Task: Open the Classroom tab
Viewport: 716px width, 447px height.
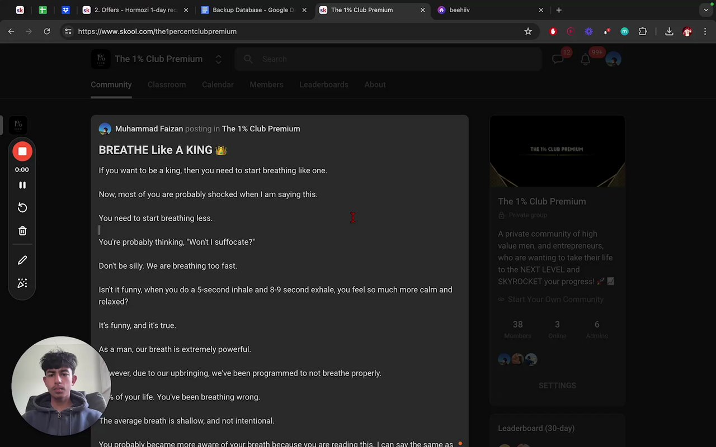Action: pos(167,84)
